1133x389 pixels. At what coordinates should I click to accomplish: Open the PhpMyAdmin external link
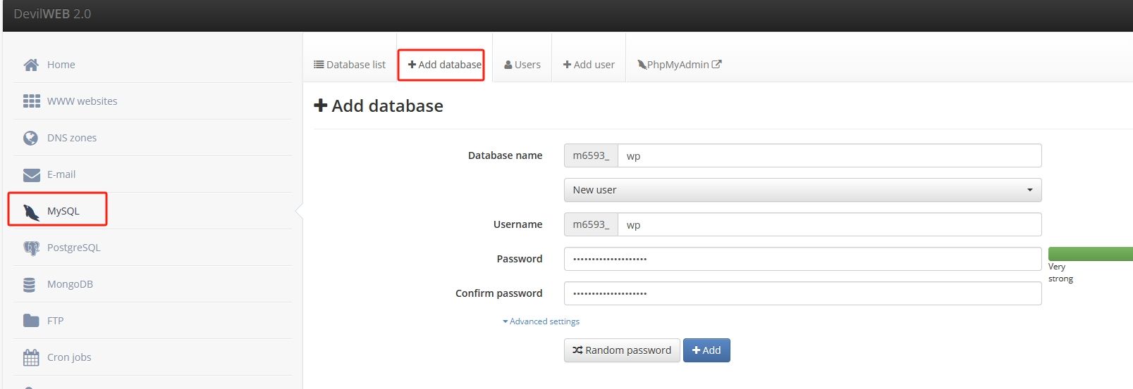point(680,65)
